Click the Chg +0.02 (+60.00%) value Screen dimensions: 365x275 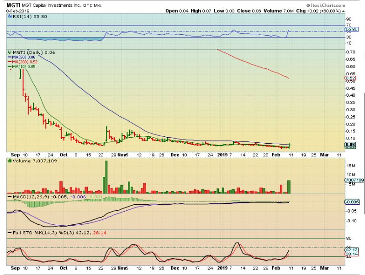click(x=318, y=11)
